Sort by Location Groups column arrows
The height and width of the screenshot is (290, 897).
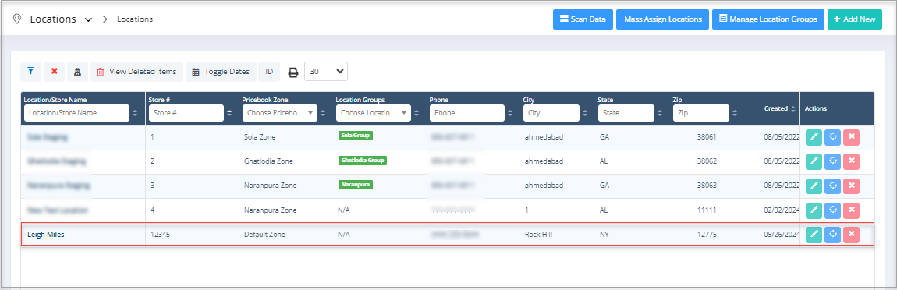(x=417, y=113)
